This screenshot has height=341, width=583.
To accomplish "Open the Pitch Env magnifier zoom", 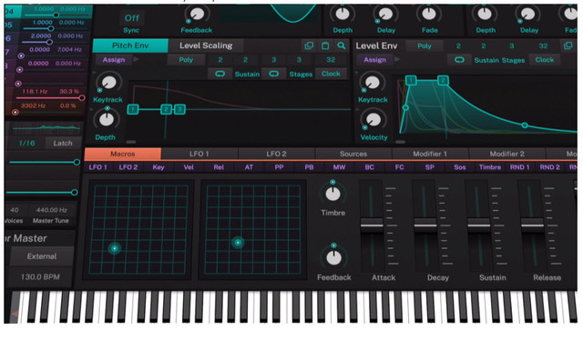I will 342,45.
